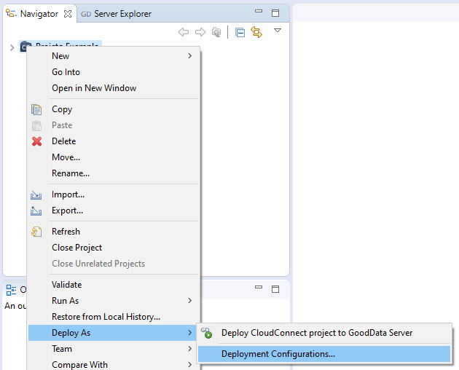Open the Navigator view menu dropdown
The height and width of the screenshot is (370, 459).
278,30
